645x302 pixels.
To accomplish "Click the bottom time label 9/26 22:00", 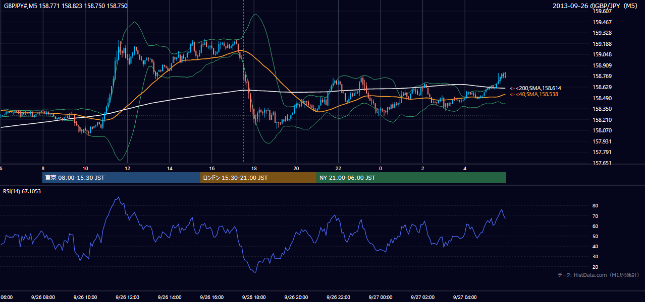I will click(339, 297).
